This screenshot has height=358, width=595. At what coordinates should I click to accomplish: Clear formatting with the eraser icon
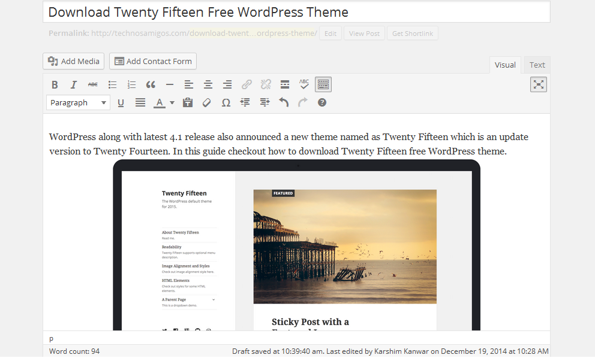coord(207,102)
